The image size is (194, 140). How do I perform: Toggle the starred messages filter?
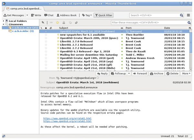(58, 23)
